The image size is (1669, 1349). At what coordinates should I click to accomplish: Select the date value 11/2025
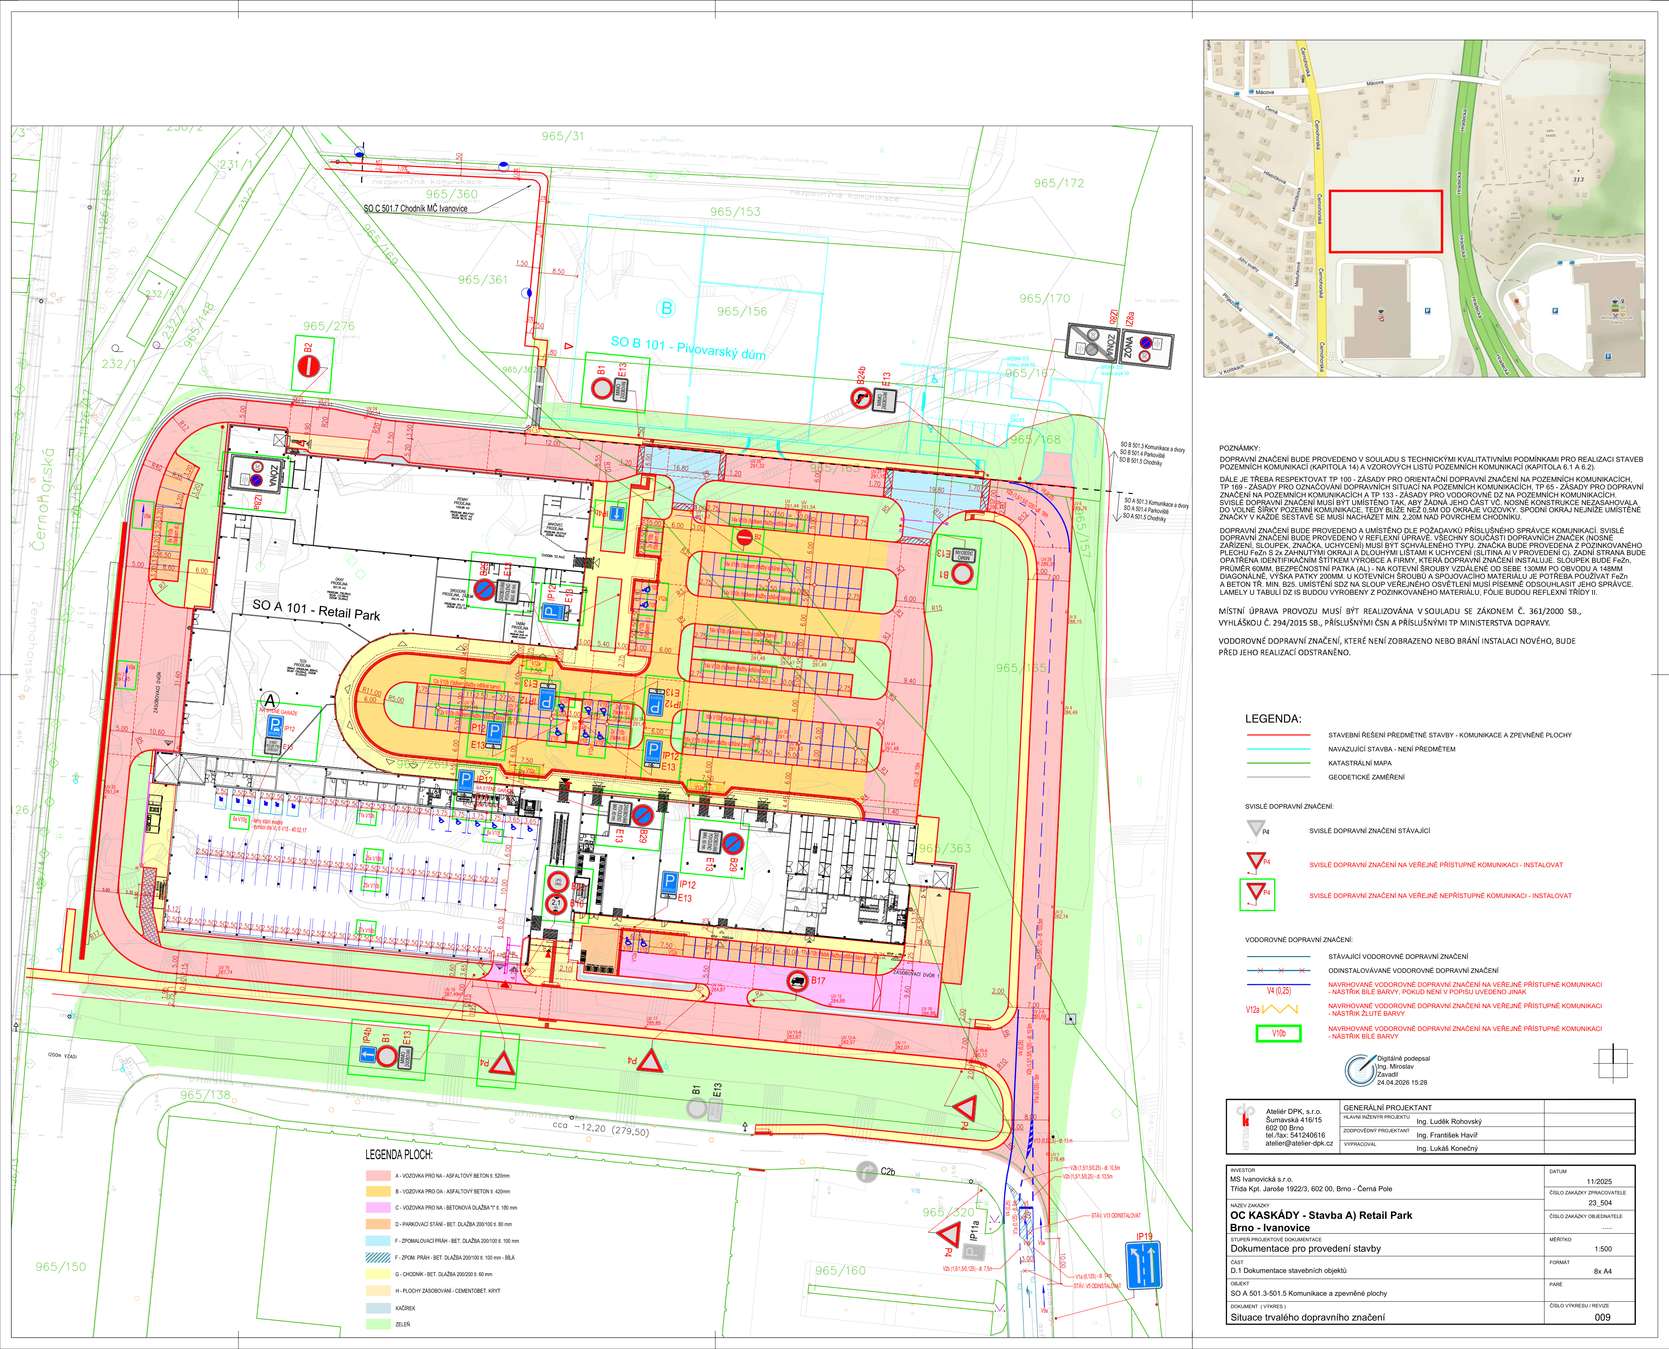click(1600, 1181)
